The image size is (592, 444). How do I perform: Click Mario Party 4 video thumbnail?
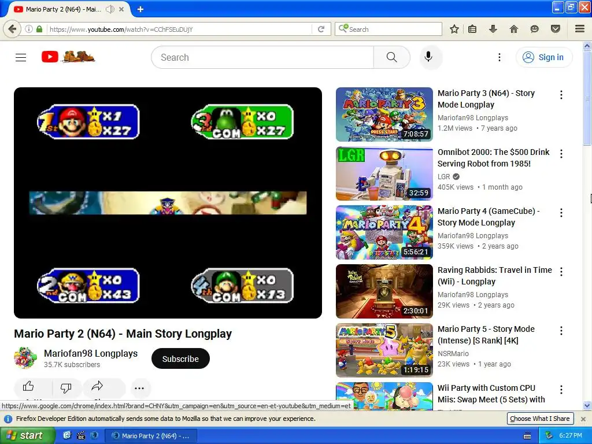point(384,232)
